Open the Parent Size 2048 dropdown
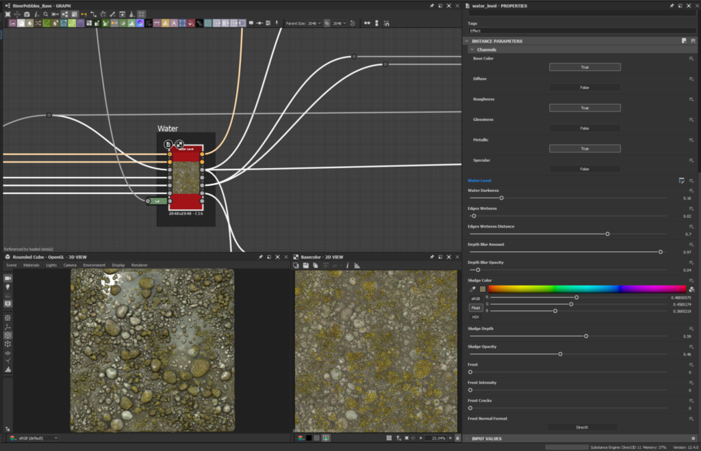Viewport: 701px width, 451px height. point(313,23)
